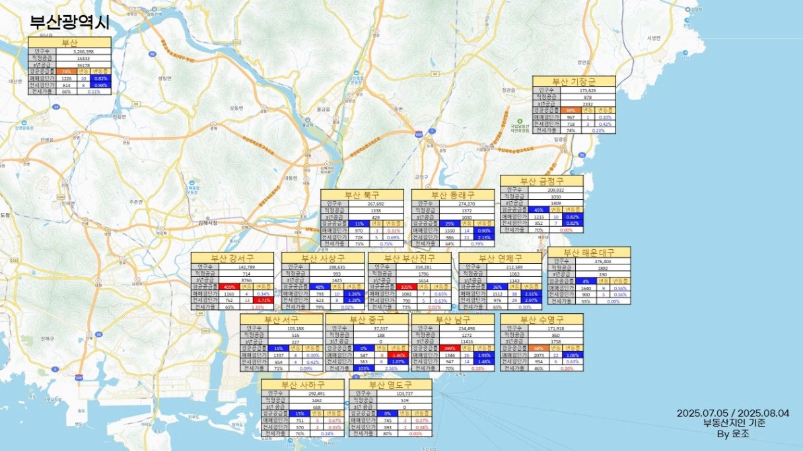Select the 연제구 population value 212,589

514,267
